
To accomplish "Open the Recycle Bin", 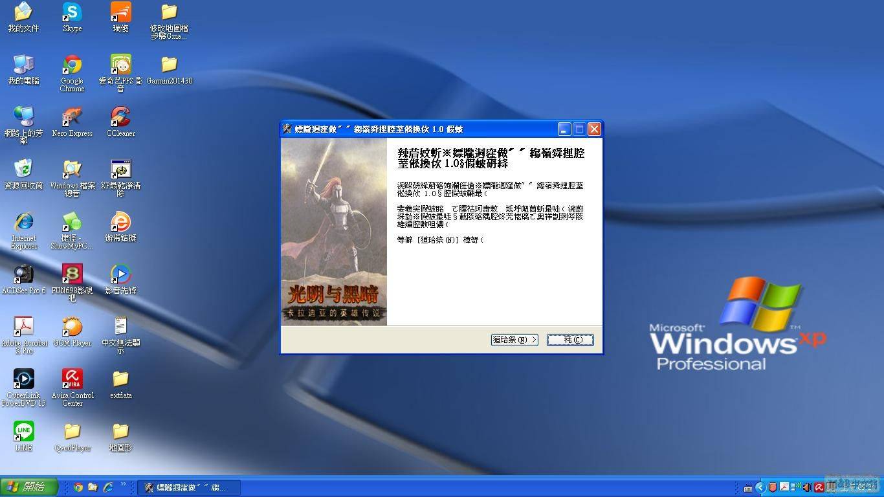I will (x=23, y=174).
